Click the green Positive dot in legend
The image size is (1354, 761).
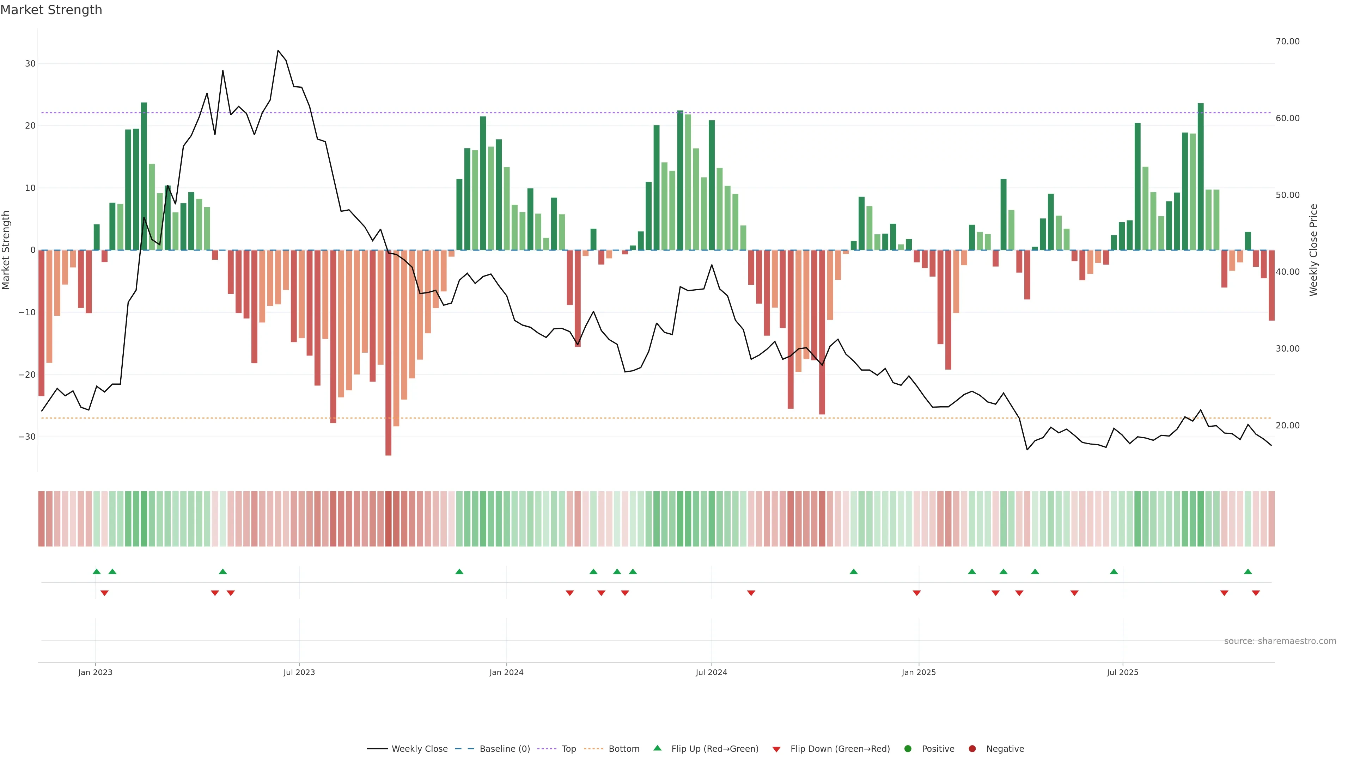[x=908, y=749]
